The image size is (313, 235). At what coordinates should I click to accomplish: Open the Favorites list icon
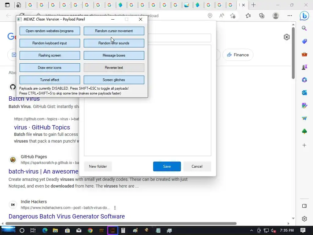[x=248, y=16]
